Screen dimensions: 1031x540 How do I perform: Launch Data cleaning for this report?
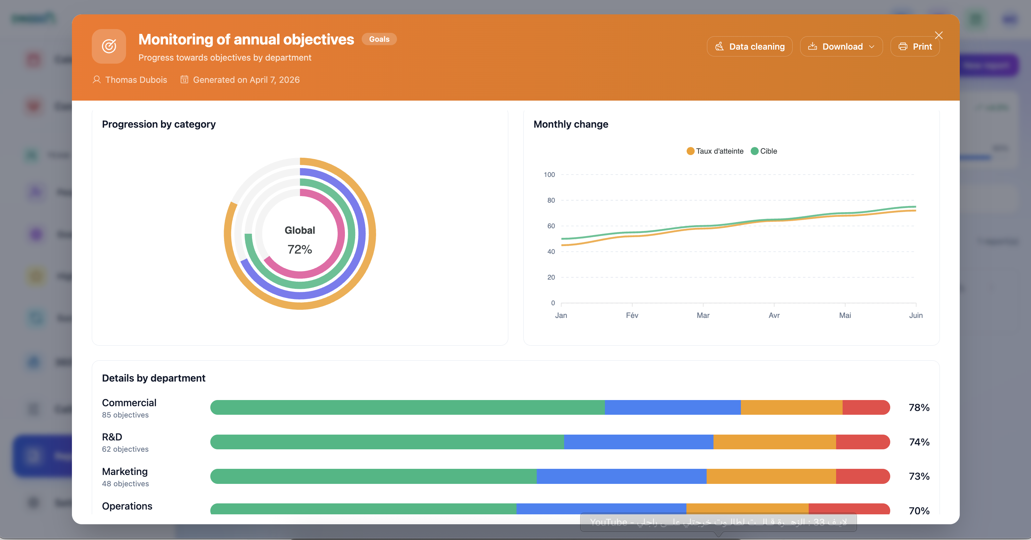point(749,47)
